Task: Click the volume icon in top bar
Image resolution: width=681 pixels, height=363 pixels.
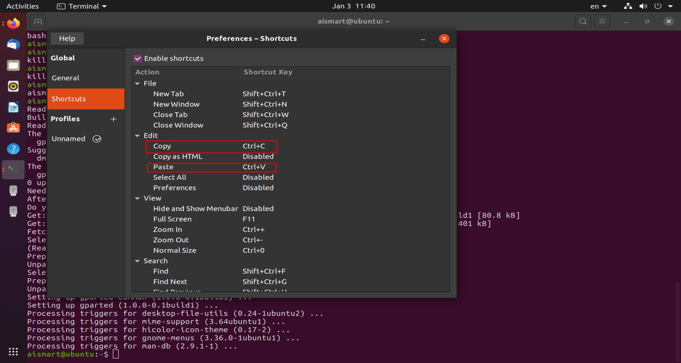Action: pos(643,6)
